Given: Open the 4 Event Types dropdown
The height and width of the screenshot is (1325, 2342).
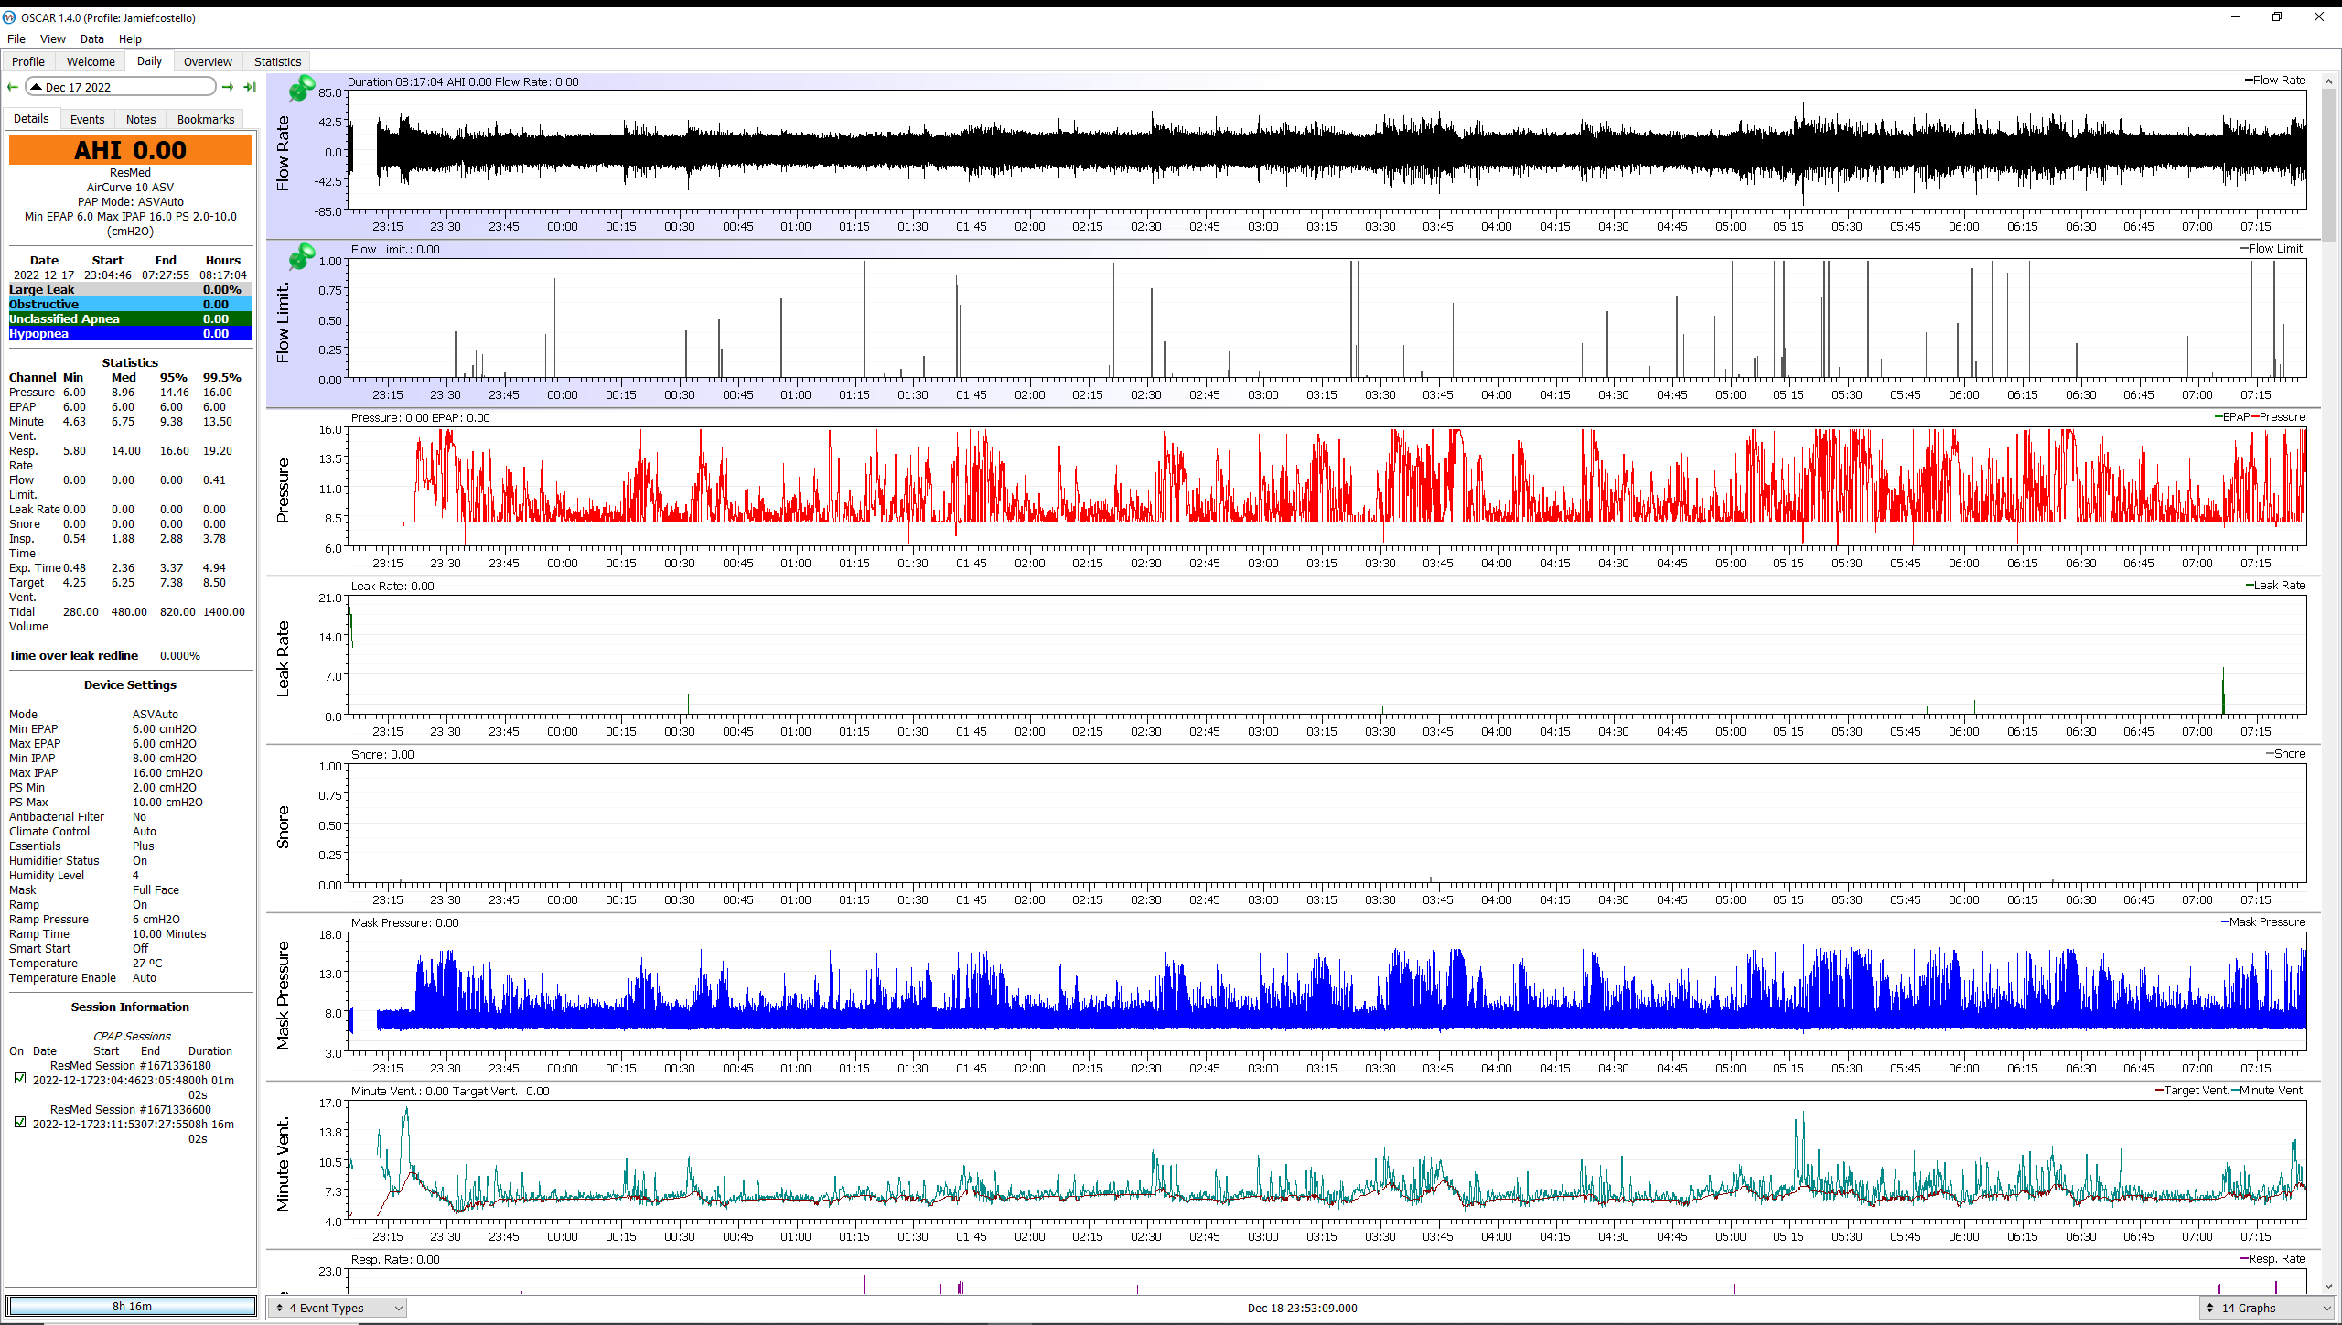Looking at the screenshot, I should (338, 1308).
